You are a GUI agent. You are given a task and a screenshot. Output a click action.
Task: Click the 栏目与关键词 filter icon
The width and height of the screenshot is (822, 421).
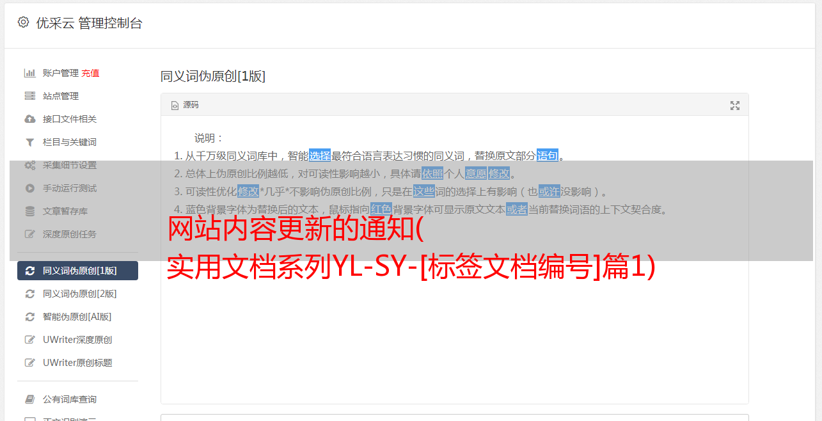[29, 142]
